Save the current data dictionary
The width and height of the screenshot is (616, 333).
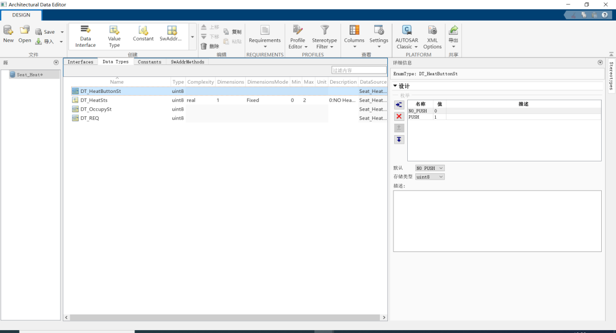tap(45, 32)
